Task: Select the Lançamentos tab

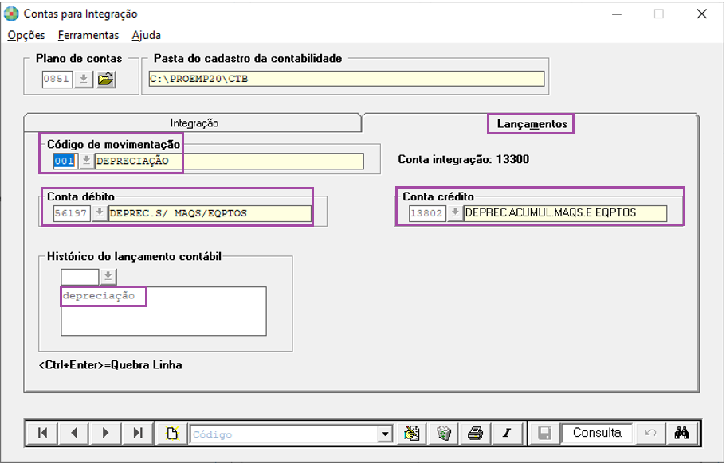Action: [532, 124]
